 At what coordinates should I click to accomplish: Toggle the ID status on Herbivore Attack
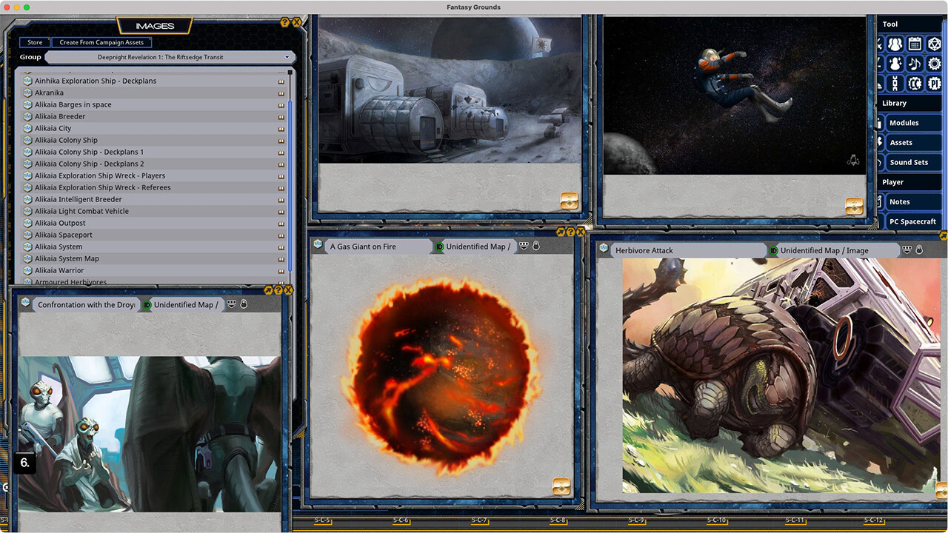click(x=773, y=250)
